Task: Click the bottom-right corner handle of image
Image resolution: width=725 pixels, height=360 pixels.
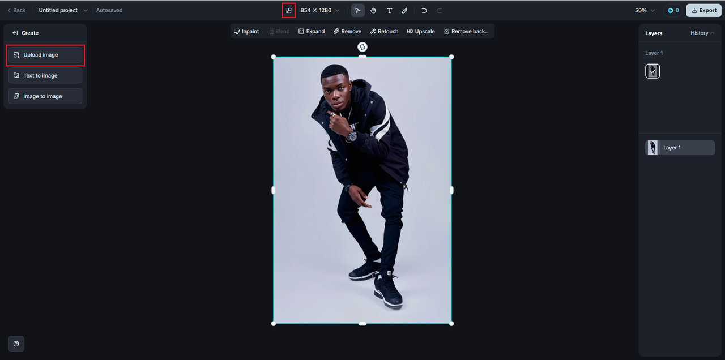Action: [x=451, y=324]
